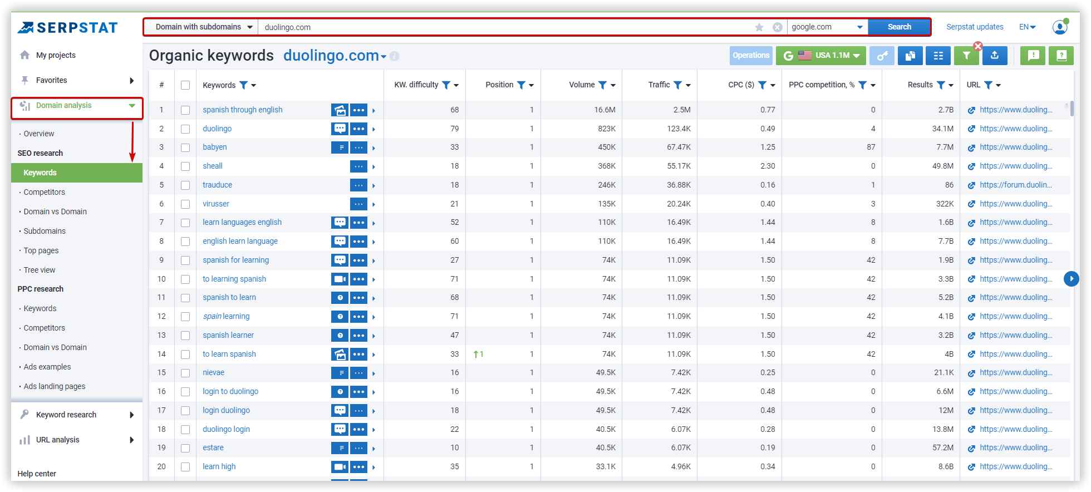
Task: Click the filter icon on Volume column
Action: pos(602,85)
